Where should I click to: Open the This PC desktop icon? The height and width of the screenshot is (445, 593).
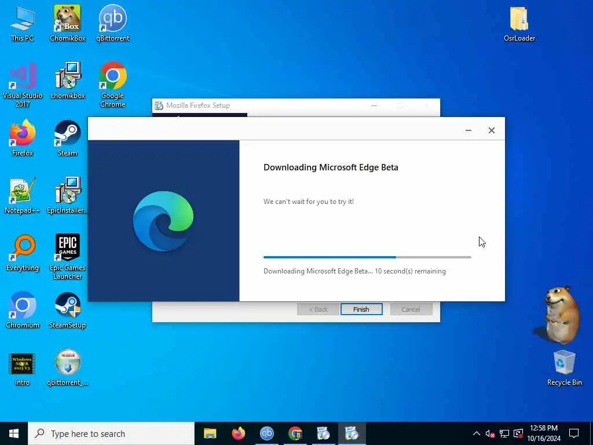coord(23,23)
